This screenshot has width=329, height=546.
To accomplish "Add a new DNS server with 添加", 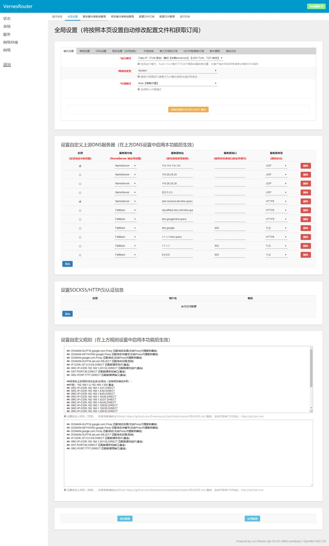I will [67, 264].
